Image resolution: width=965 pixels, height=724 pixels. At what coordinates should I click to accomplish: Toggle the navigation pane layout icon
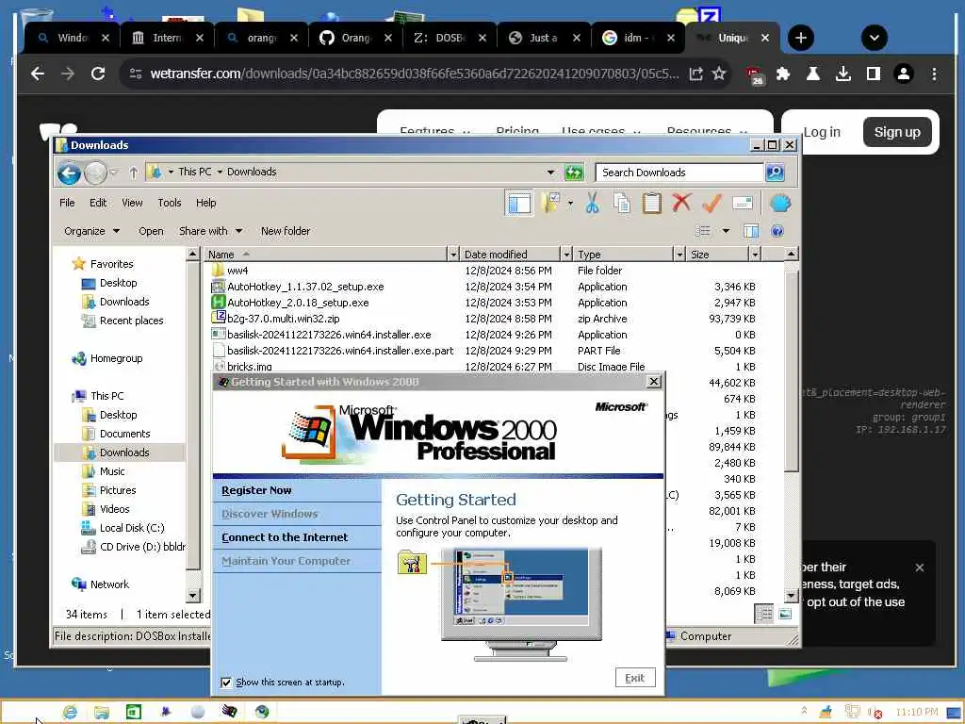(519, 203)
